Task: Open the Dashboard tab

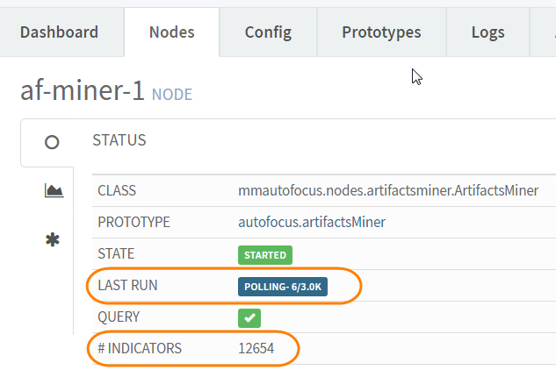Action: 59,32
